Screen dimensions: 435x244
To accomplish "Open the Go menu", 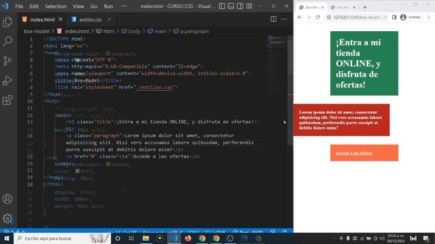I will coord(94,6).
